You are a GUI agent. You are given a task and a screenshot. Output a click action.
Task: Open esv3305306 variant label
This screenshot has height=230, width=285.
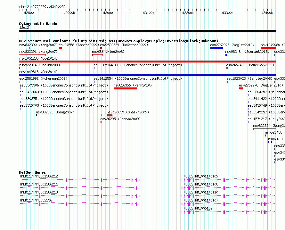[64, 85]
